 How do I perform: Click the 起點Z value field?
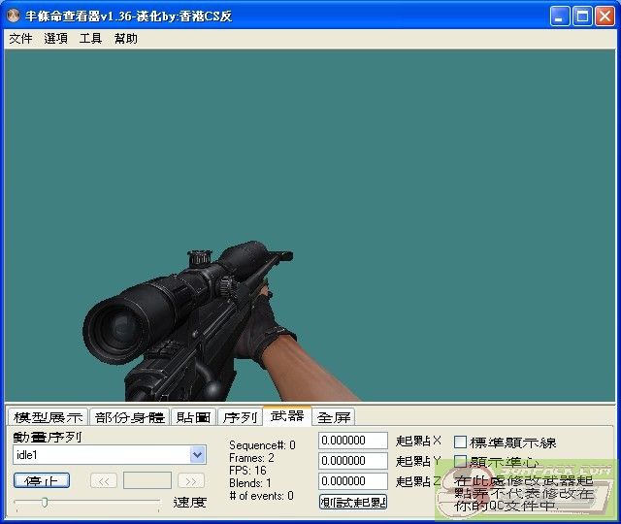click(353, 481)
